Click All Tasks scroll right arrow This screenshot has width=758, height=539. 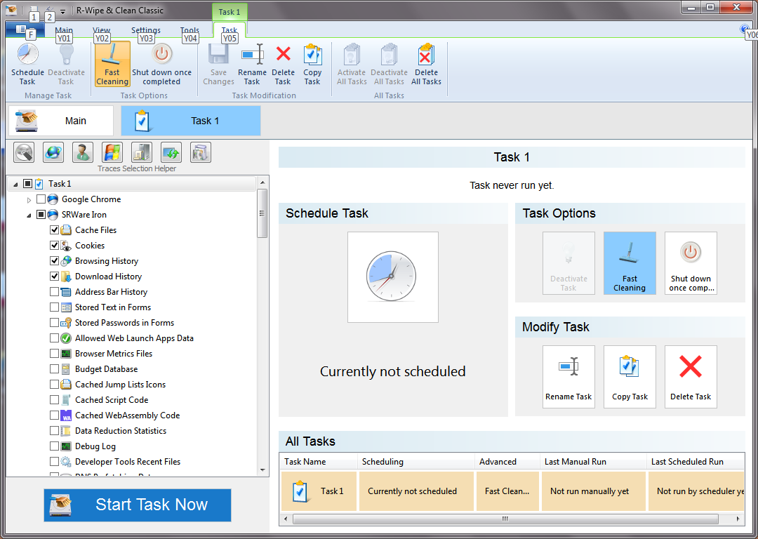(738, 519)
